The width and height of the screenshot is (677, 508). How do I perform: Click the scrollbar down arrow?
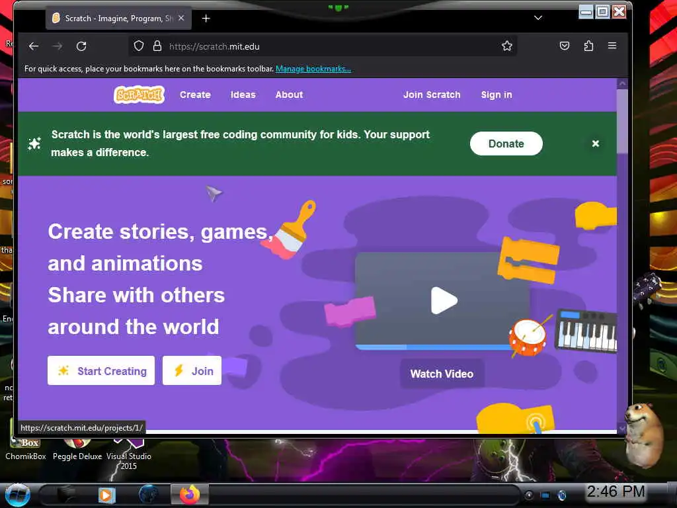pyautogui.click(x=622, y=428)
